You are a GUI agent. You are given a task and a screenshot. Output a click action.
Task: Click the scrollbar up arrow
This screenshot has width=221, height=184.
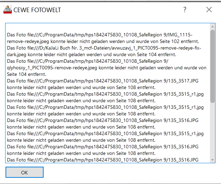212,26
